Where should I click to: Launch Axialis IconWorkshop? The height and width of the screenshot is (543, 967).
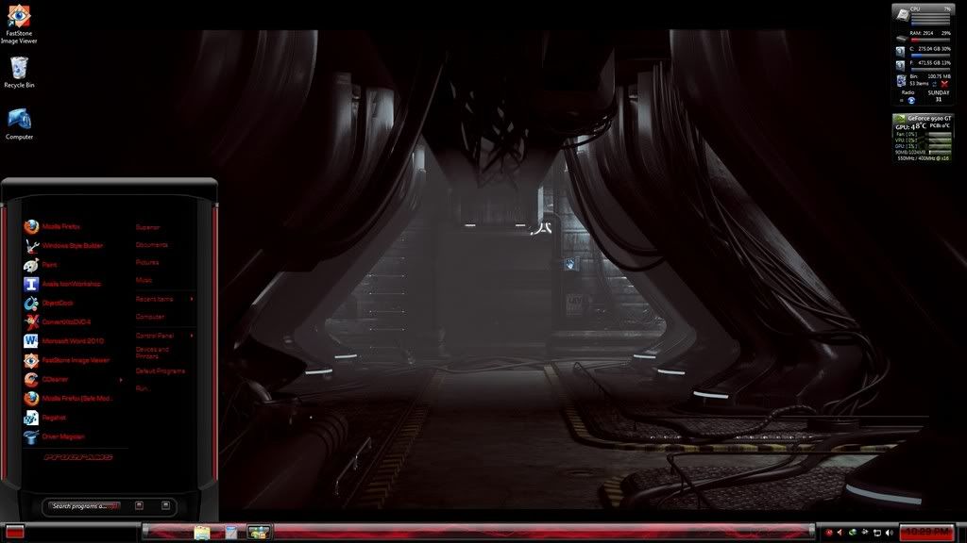pyautogui.click(x=70, y=284)
